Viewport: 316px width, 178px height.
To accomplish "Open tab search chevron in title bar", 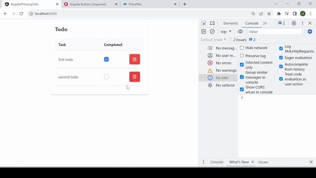I will pyautogui.click(x=276, y=3).
